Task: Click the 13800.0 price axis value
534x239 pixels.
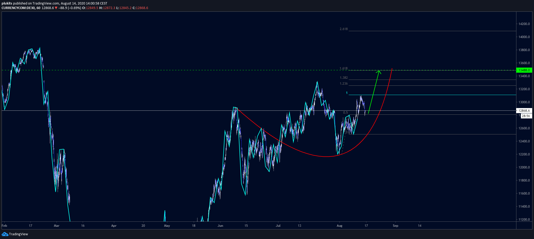Action: point(524,50)
